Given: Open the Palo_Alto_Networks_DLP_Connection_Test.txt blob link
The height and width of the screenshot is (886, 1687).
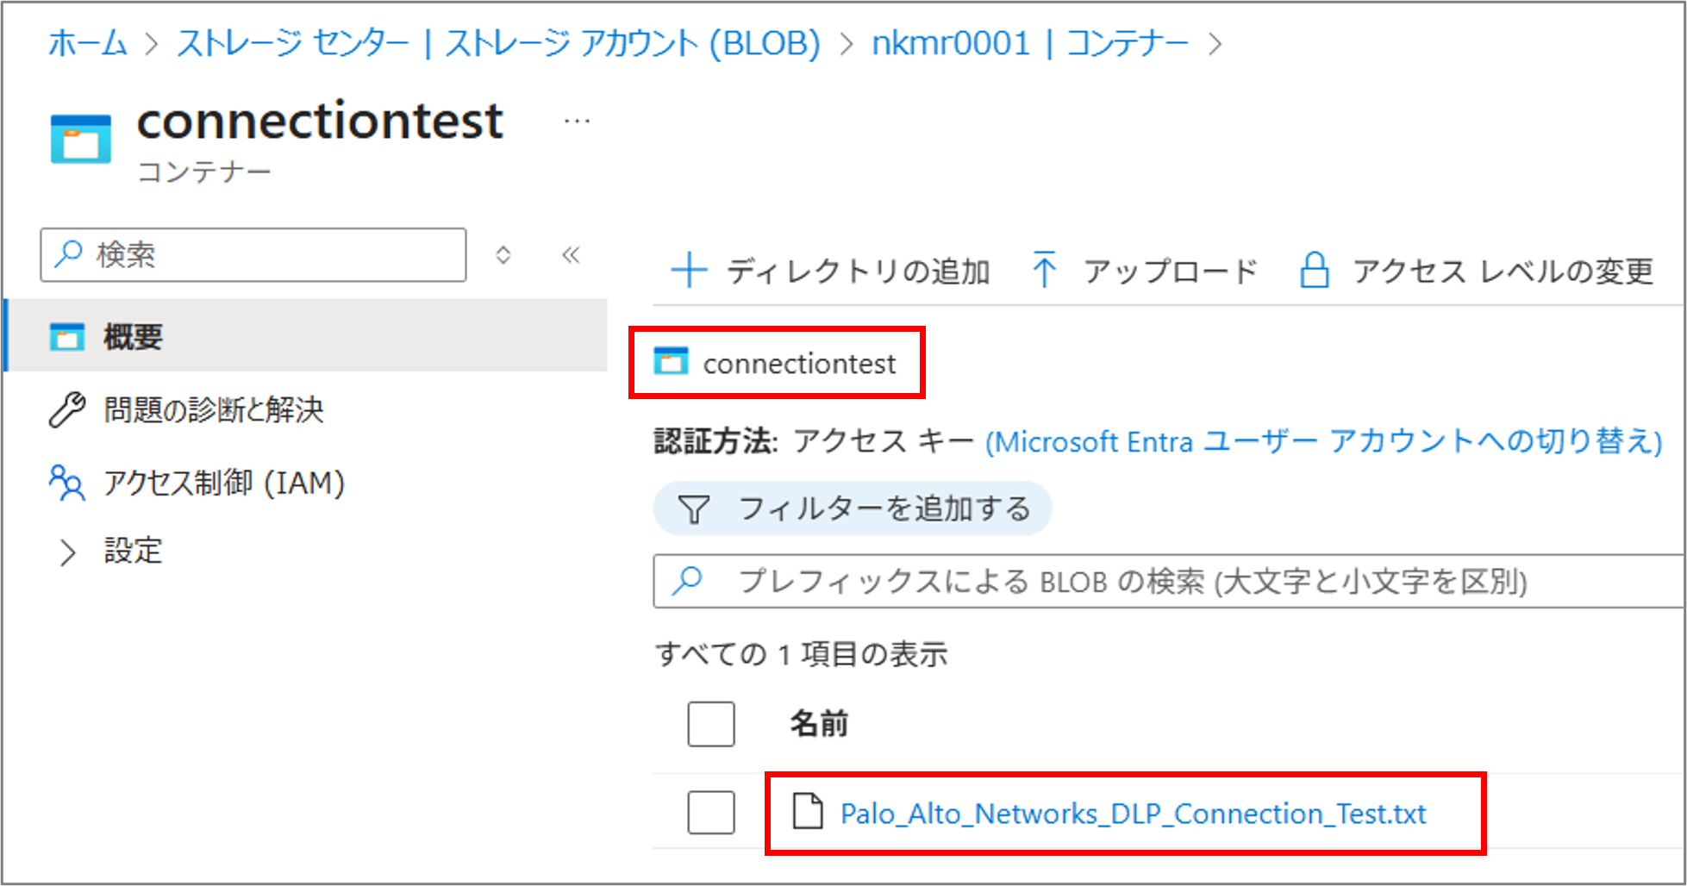Looking at the screenshot, I should (x=1133, y=814).
